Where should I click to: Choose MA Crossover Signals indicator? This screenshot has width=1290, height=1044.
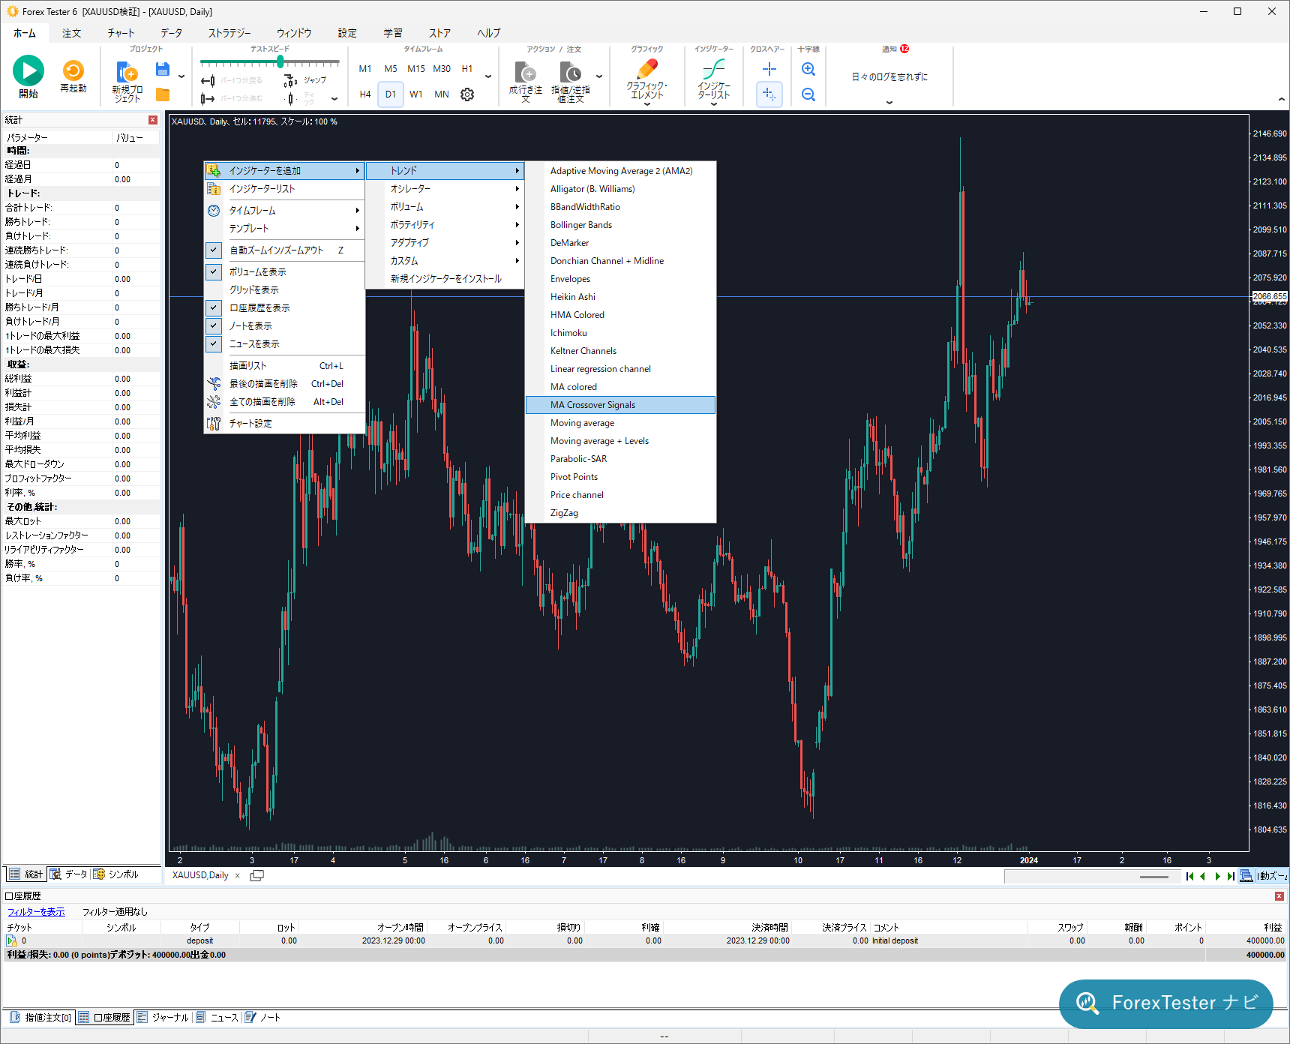tap(621, 405)
